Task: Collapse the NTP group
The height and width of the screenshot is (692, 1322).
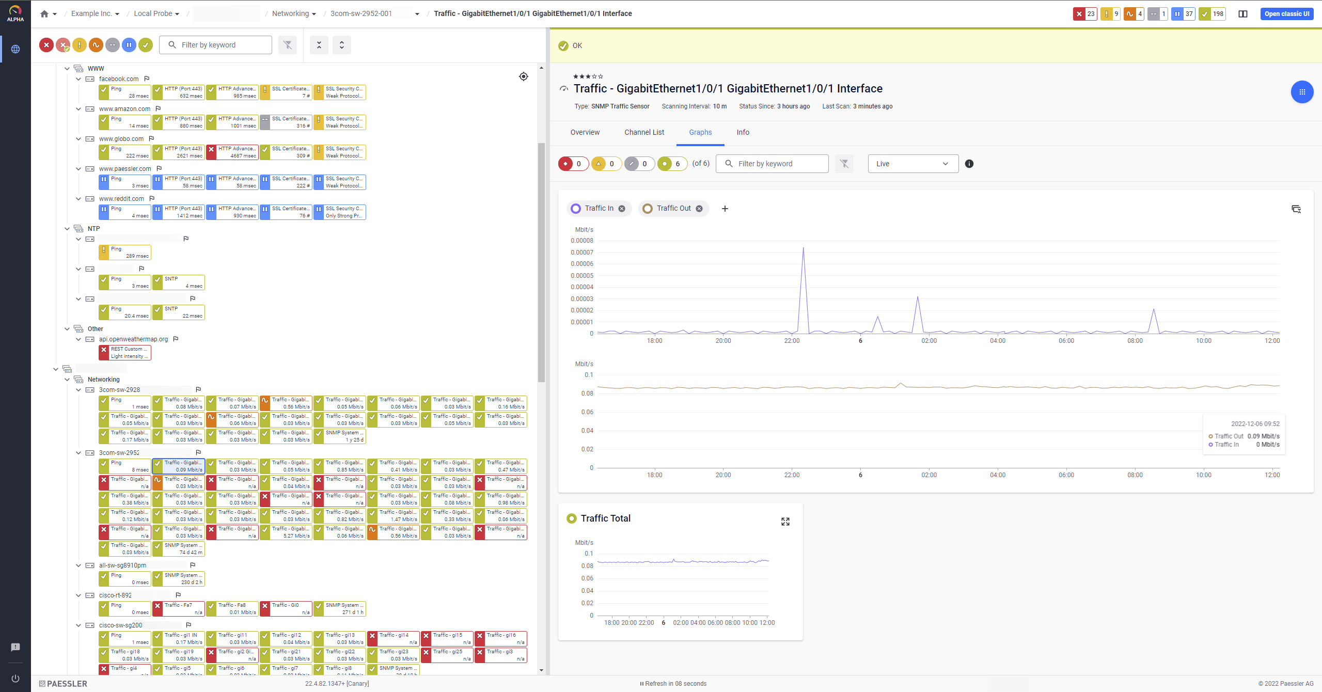Action: point(67,228)
